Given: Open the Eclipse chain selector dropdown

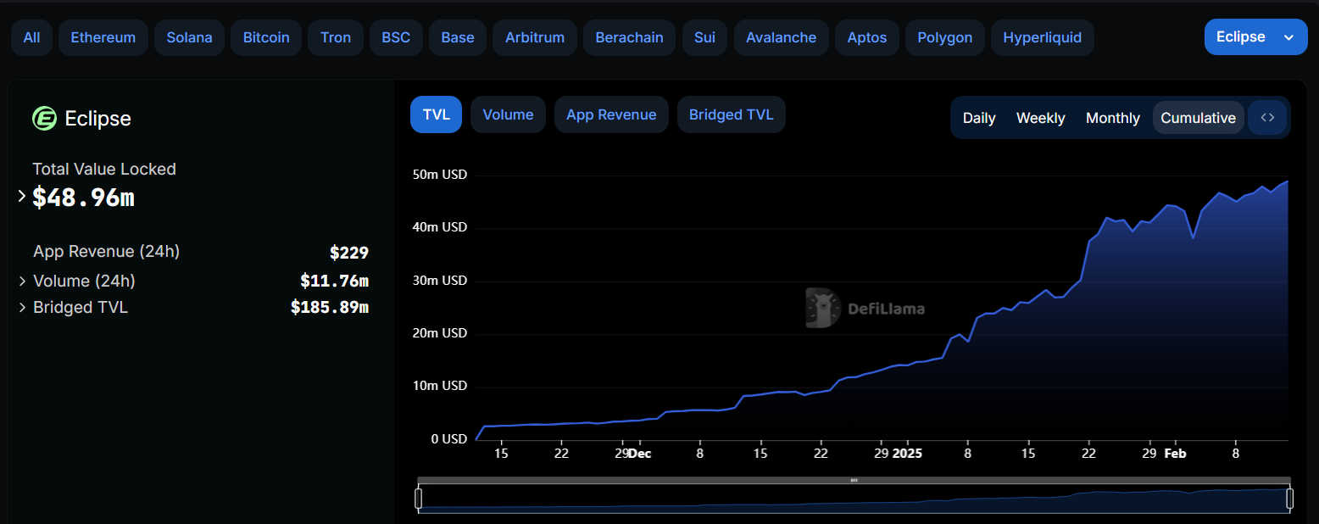Looking at the screenshot, I should 1255,36.
